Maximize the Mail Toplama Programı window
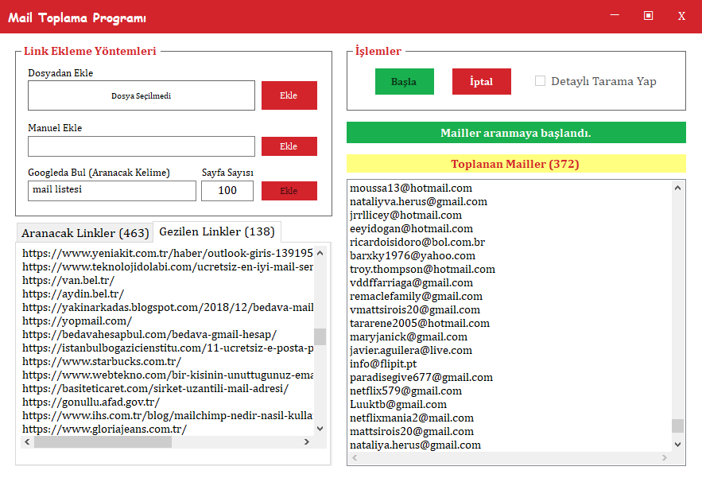 pos(648,16)
